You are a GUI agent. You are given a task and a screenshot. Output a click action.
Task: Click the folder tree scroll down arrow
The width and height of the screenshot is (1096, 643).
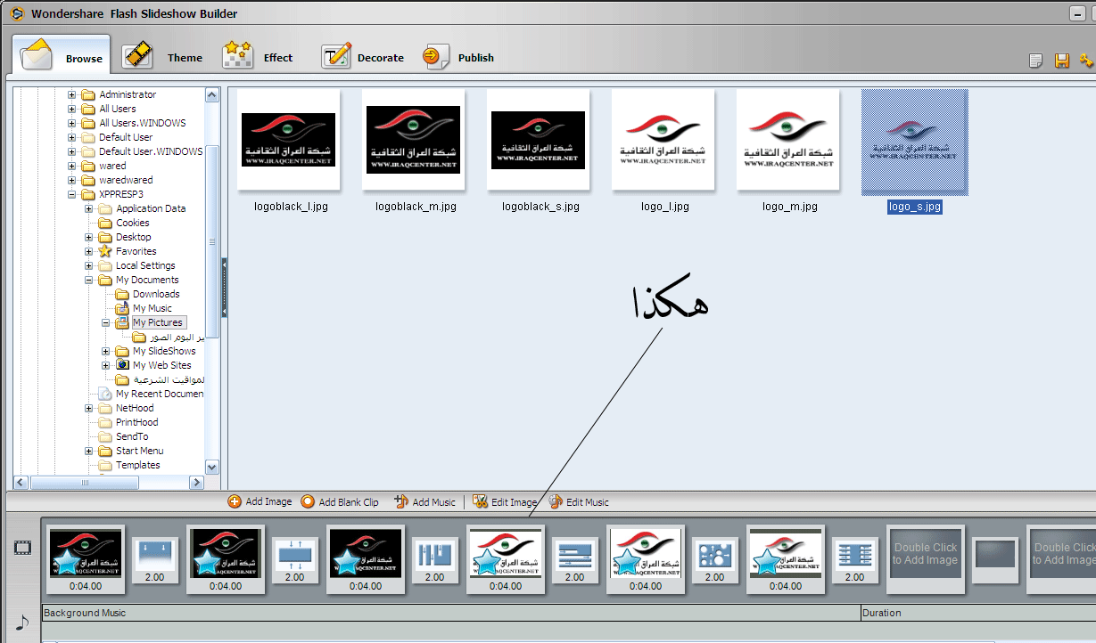point(212,467)
